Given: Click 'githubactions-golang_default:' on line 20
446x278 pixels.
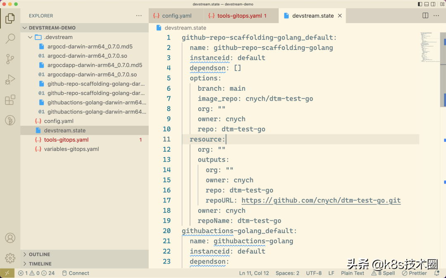Looking at the screenshot, I should point(239,231).
